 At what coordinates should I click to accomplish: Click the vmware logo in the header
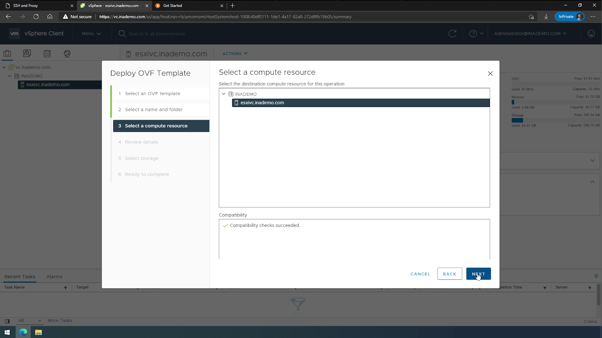[x=14, y=33]
